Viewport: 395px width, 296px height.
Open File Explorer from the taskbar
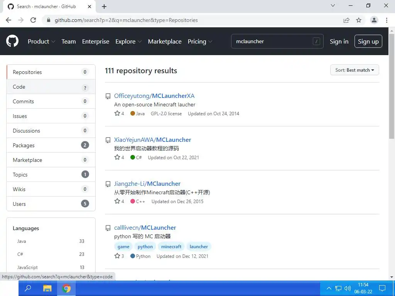coord(47,288)
